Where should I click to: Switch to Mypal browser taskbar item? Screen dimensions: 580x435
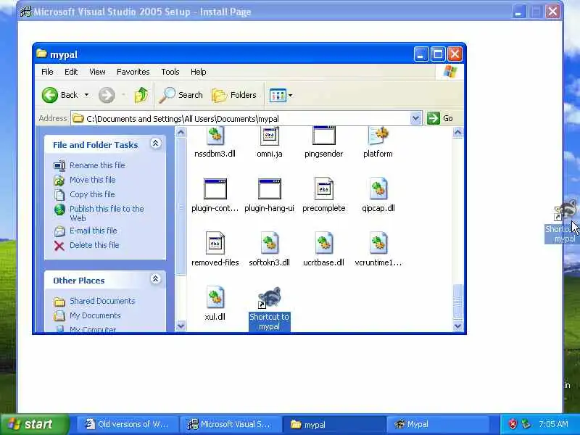(437, 424)
